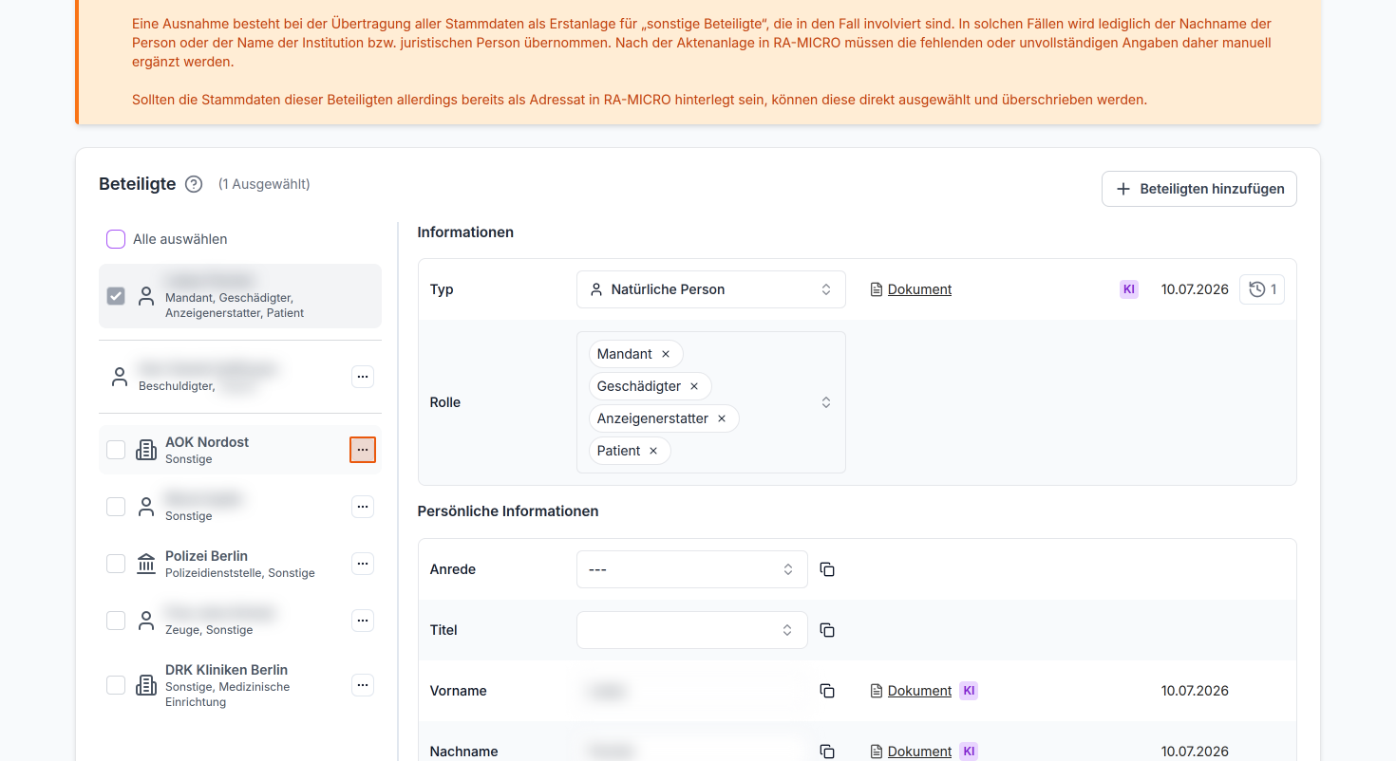Expand the Rolle multi-select chevron
The height and width of the screenshot is (761, 1396).
(x=826, y=402)
